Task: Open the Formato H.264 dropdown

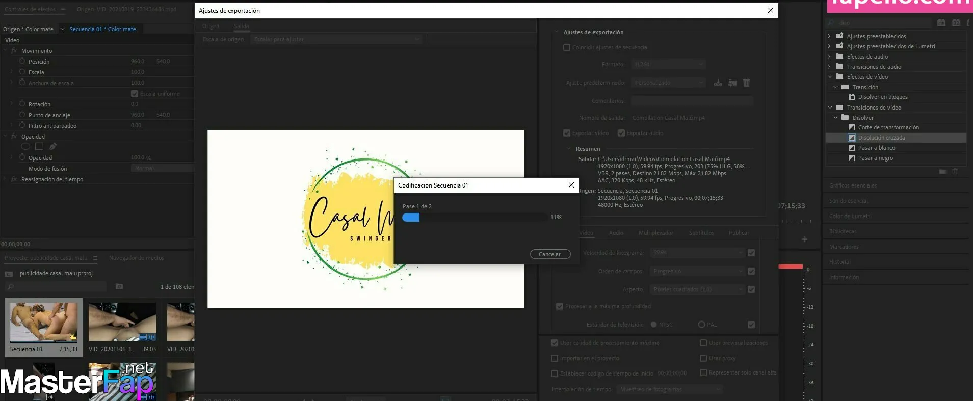Action: tap(668, 64)
